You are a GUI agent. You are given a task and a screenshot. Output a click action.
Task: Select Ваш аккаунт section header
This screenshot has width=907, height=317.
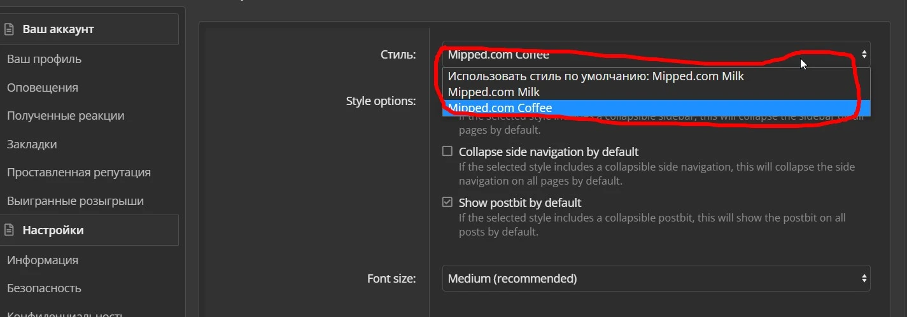(x=89, y=29)
